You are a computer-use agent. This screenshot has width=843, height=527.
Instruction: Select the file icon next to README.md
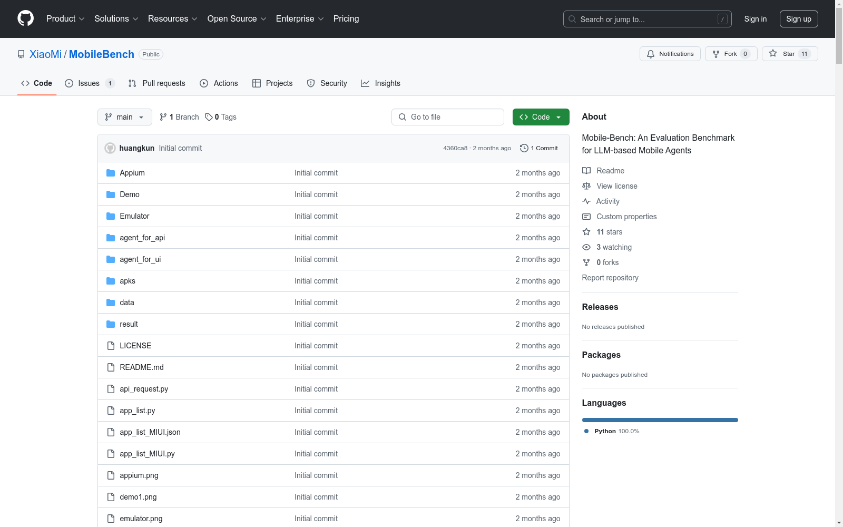pyautogui.click(x=111, y=367)
